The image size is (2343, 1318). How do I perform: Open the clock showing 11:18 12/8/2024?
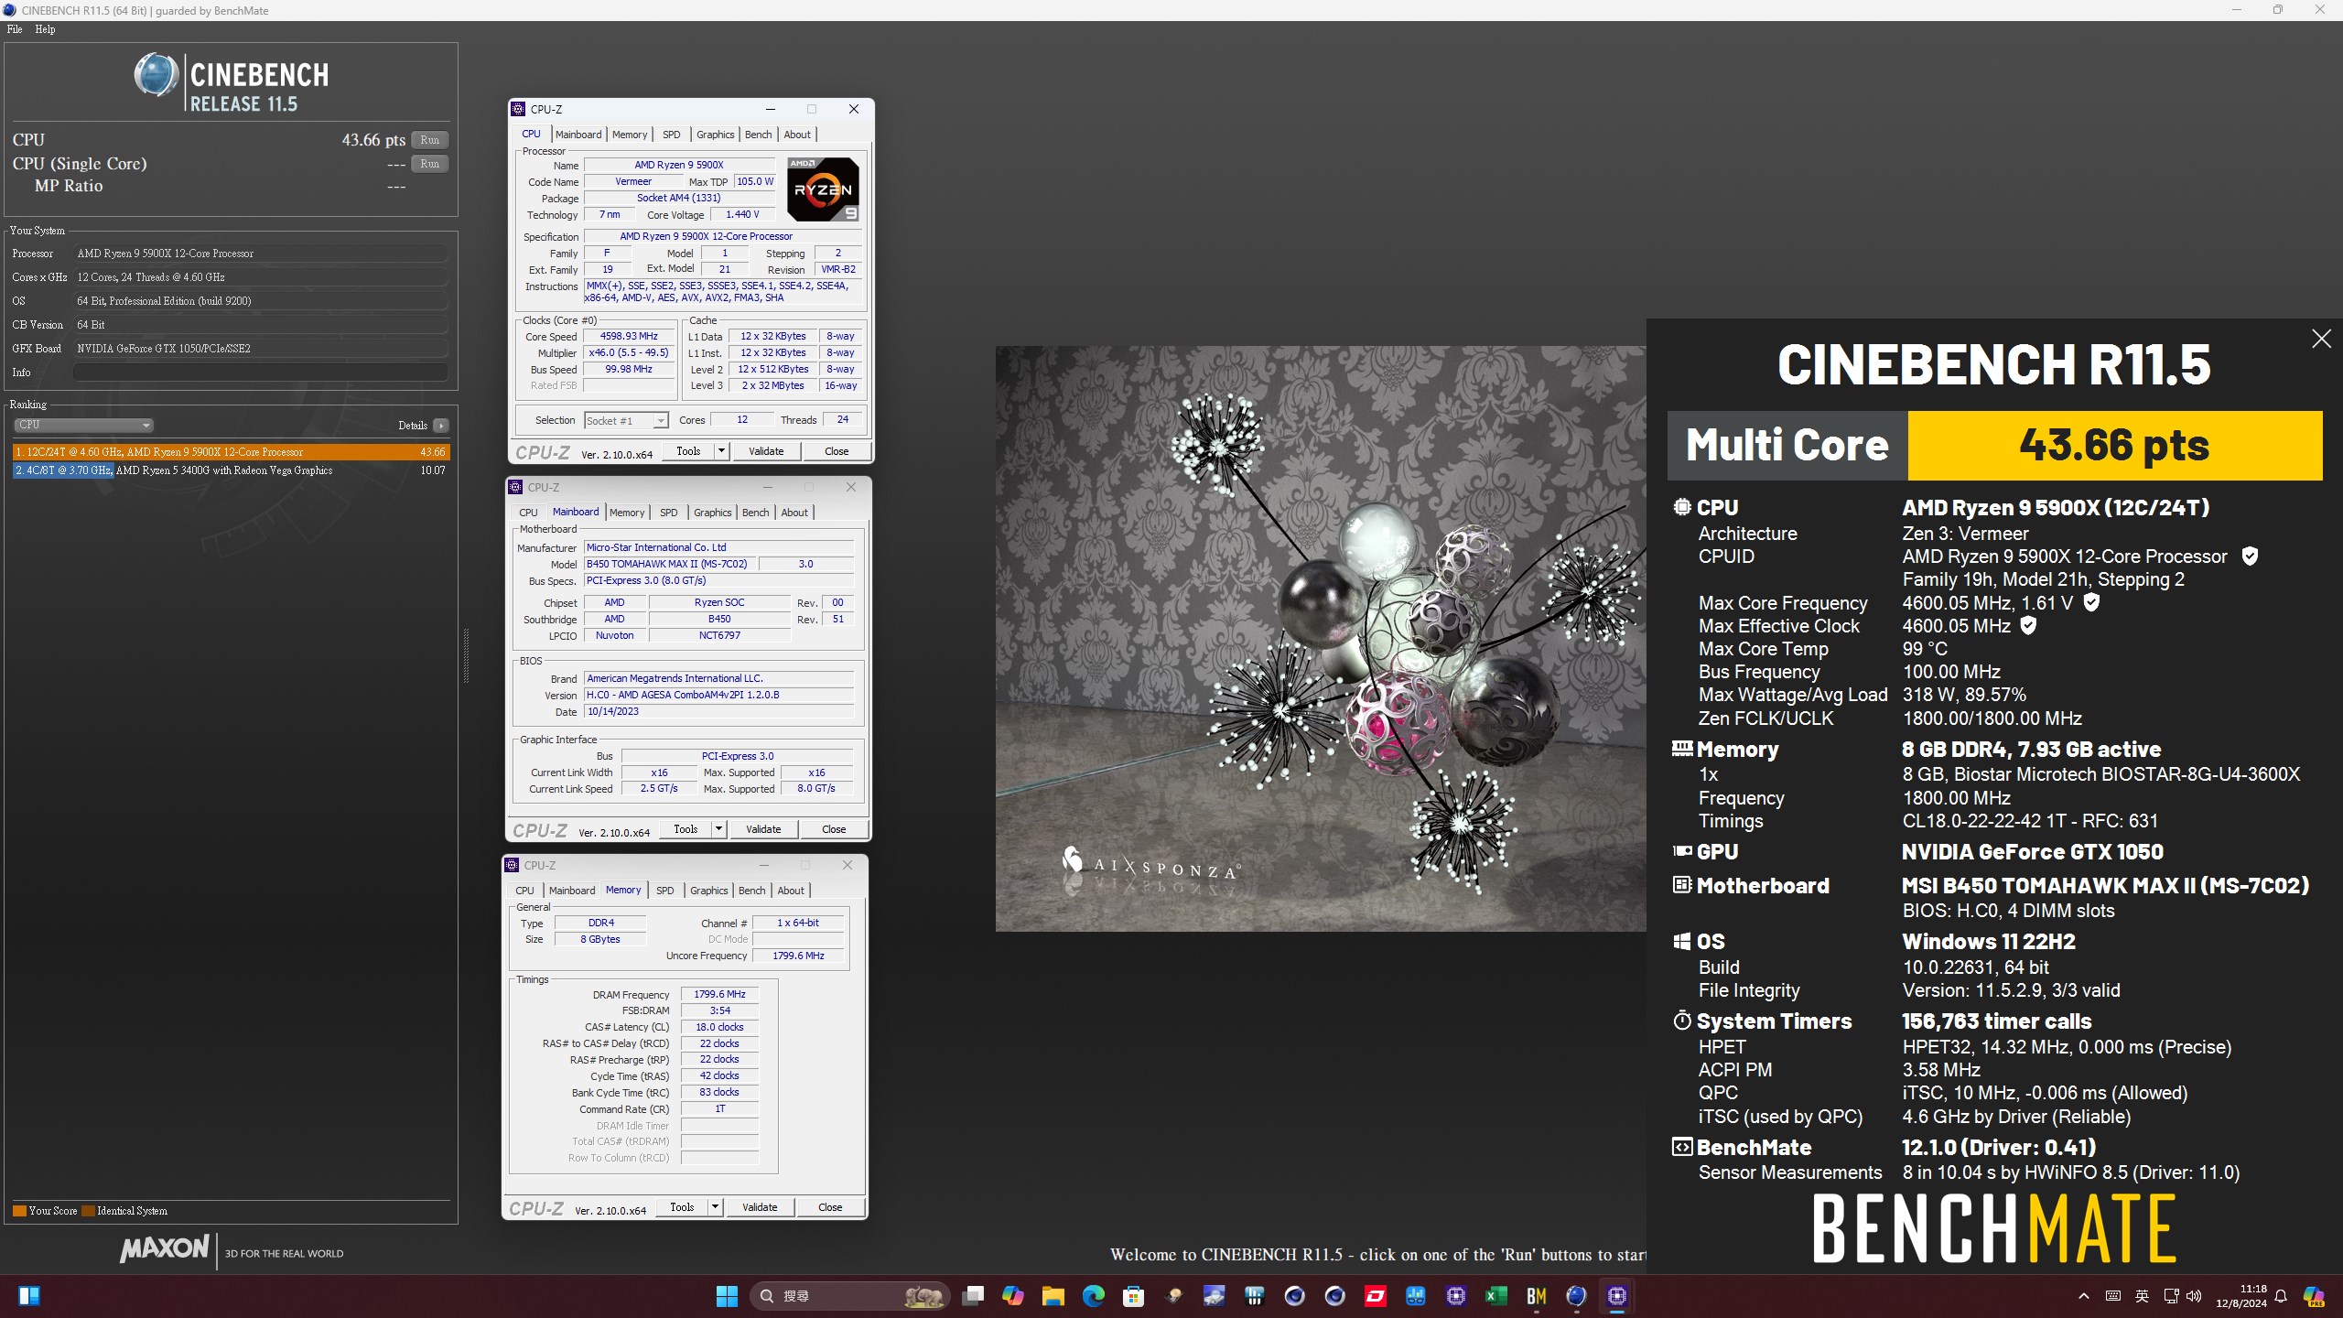2241,1296
